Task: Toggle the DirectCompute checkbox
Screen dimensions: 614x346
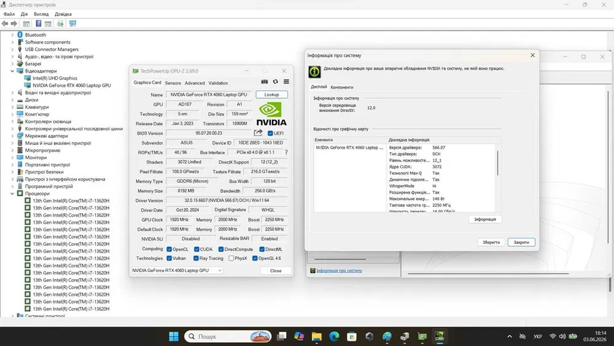Action: pos(221,250)
